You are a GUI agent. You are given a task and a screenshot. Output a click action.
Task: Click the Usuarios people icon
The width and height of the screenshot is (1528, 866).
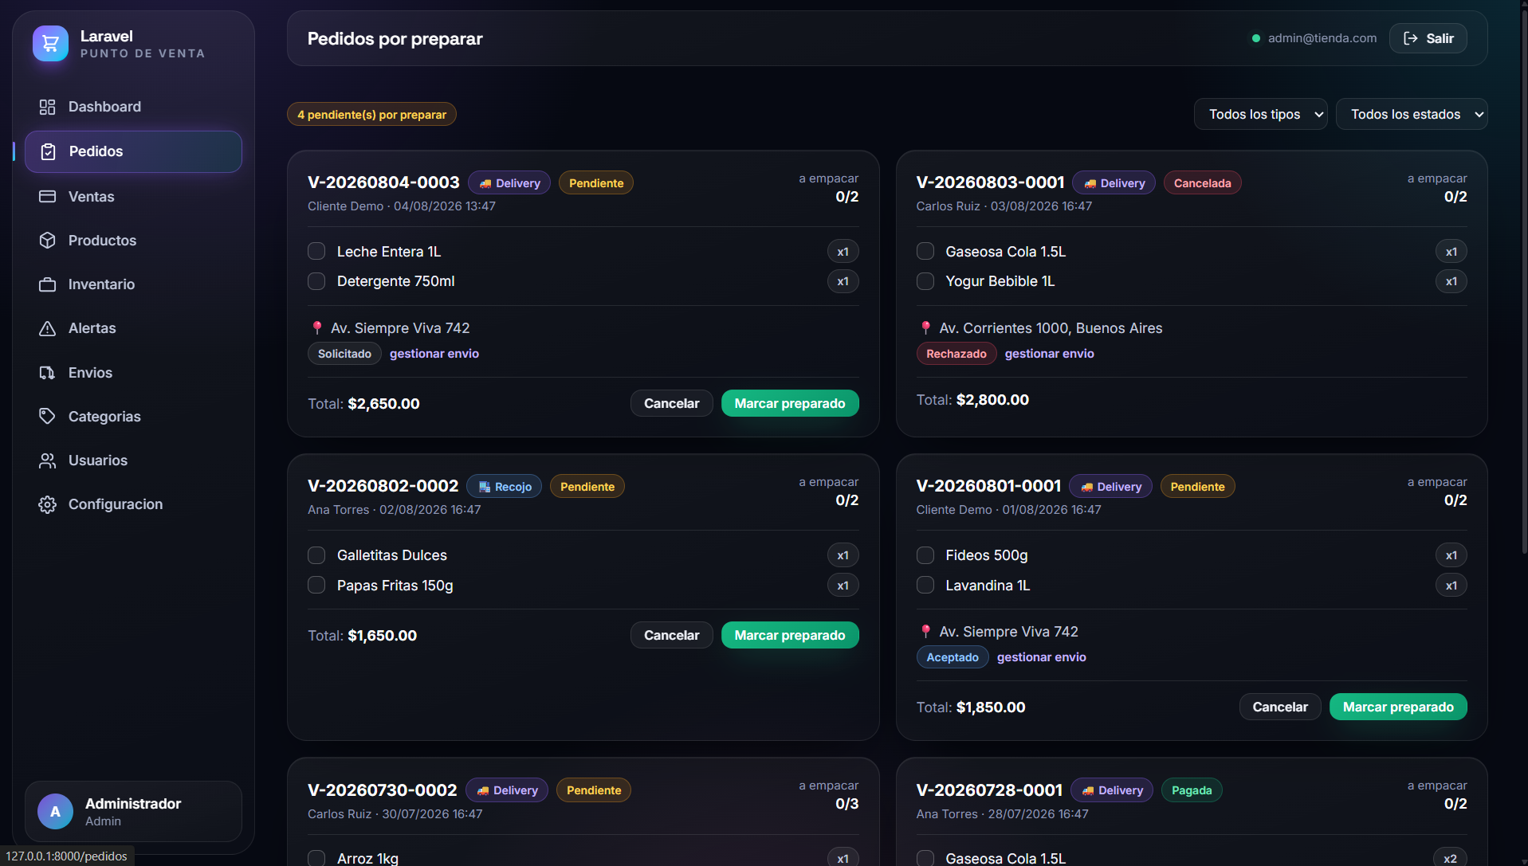(48, 460)
